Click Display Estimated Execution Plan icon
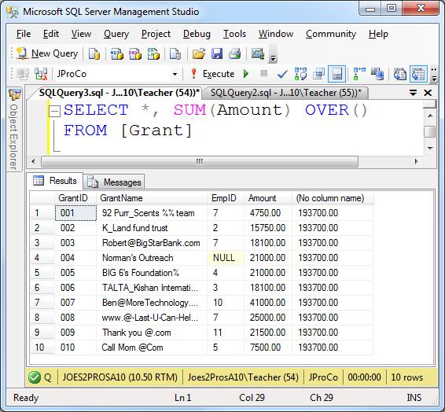This screenshot has width=445, height=412. click(x=300, y=74)
